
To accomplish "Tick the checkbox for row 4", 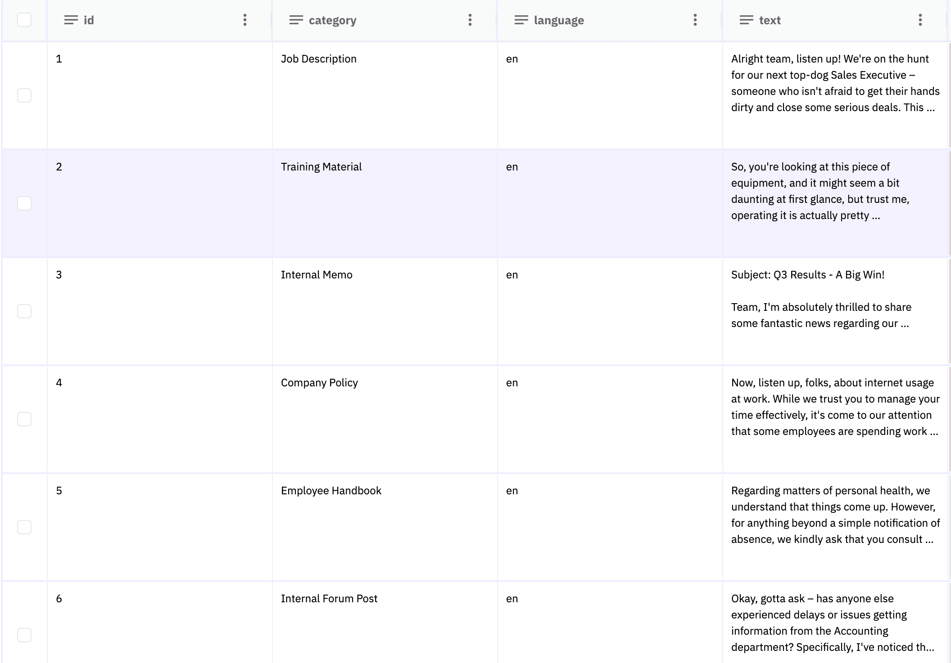I will (x=24, y=419).
